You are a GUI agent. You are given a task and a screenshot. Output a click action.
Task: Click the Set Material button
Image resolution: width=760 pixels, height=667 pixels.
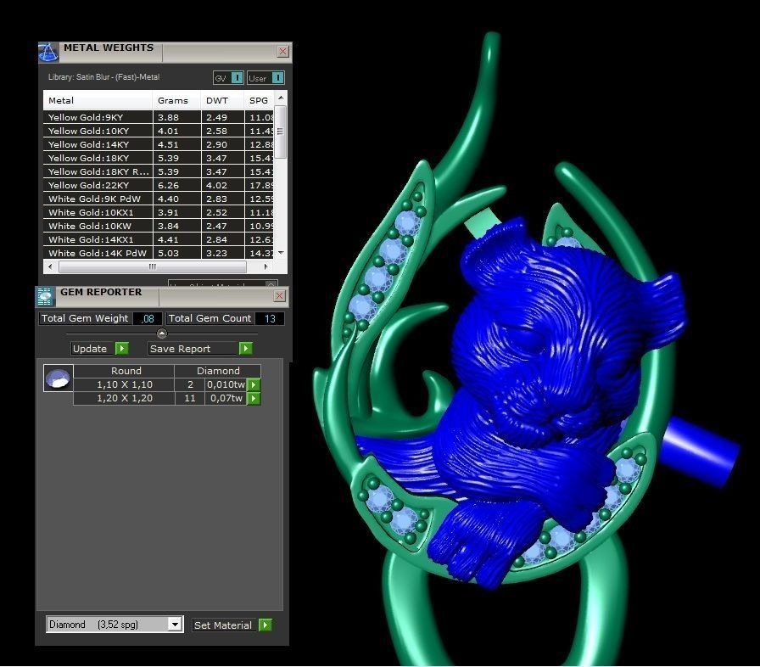pos(226,625)
